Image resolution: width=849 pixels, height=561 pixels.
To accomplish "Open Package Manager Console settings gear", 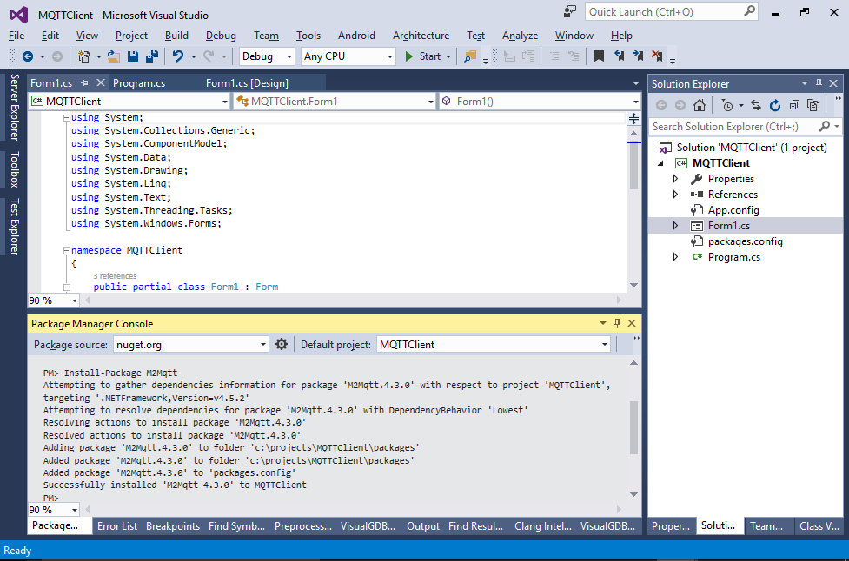I will (x=282, y=344).
